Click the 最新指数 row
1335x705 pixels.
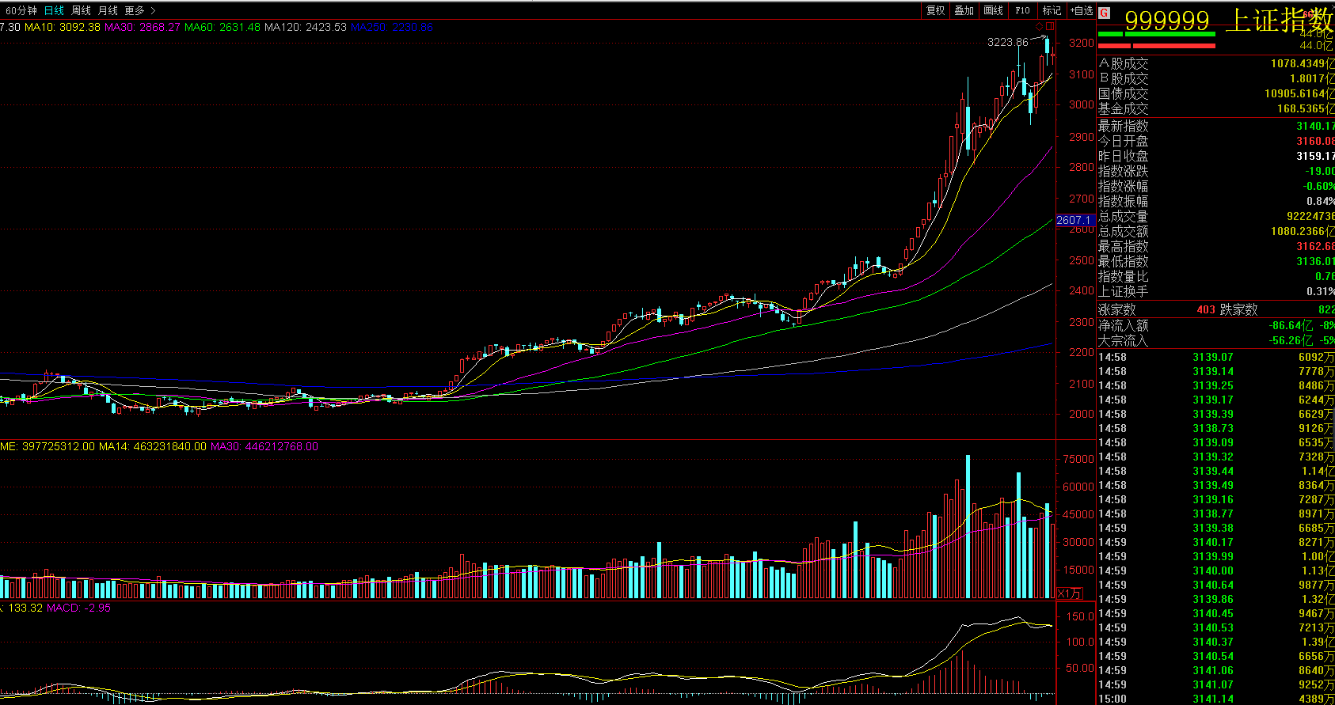pyautogui.click(x=1215, y=126)
